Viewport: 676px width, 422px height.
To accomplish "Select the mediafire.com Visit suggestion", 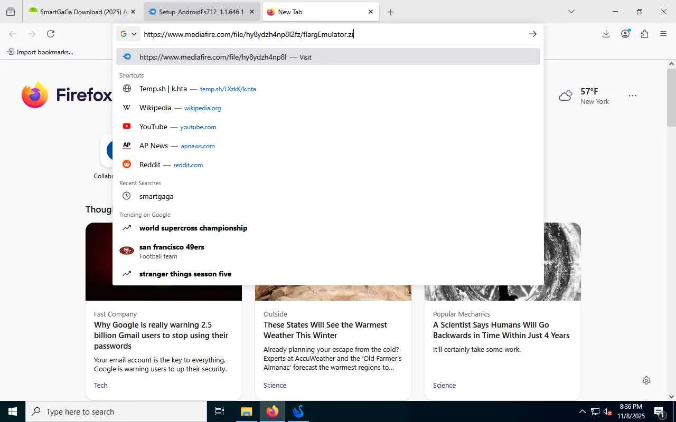I will pos(328,57).
